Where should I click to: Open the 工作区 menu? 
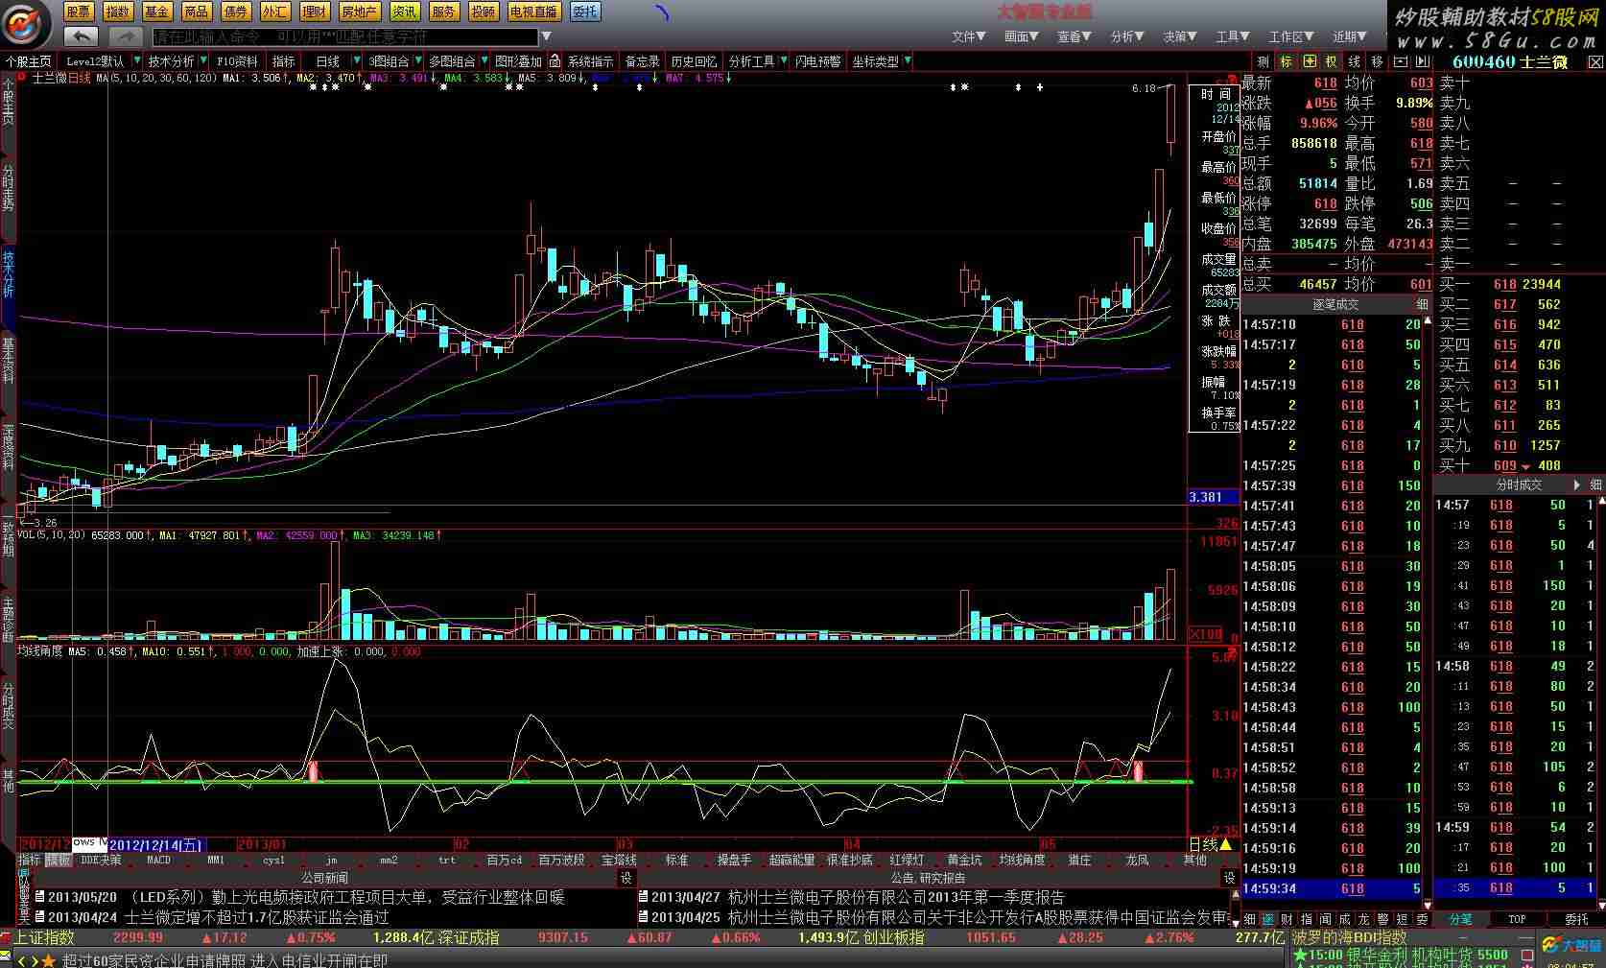(x=1291, y=36)
